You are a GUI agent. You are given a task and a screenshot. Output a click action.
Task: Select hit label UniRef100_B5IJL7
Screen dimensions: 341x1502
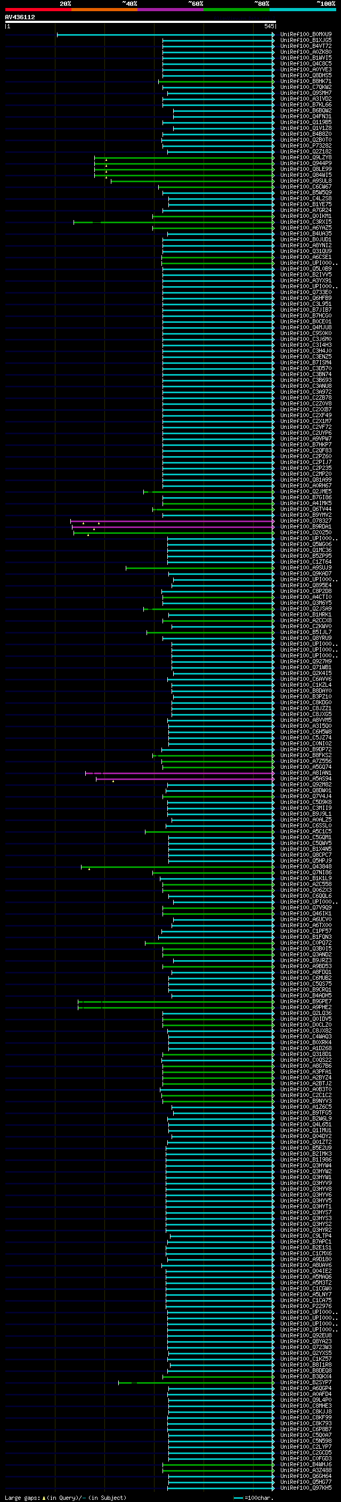305,632
